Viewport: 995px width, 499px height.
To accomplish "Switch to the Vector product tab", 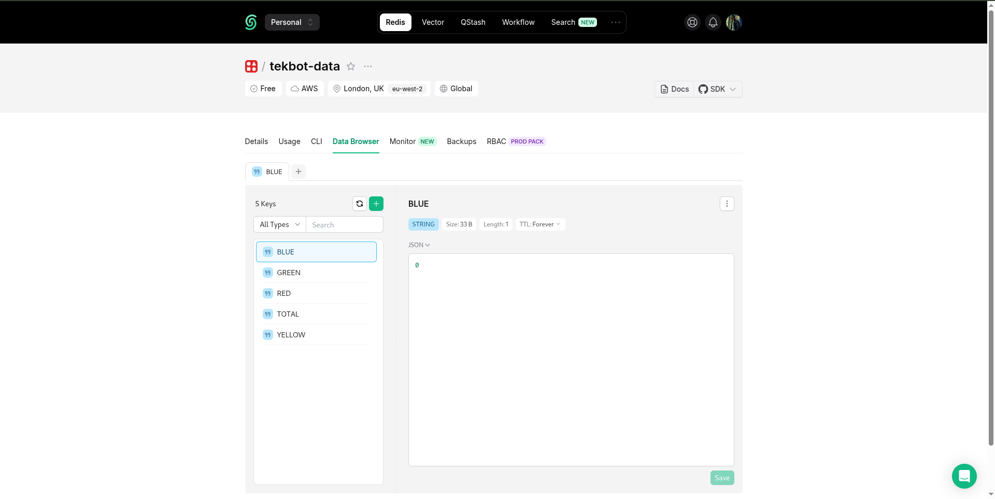I will [433, 22].
